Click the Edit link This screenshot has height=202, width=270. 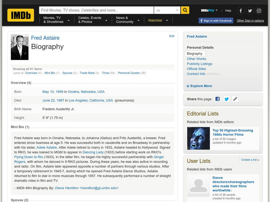point(172,36)
